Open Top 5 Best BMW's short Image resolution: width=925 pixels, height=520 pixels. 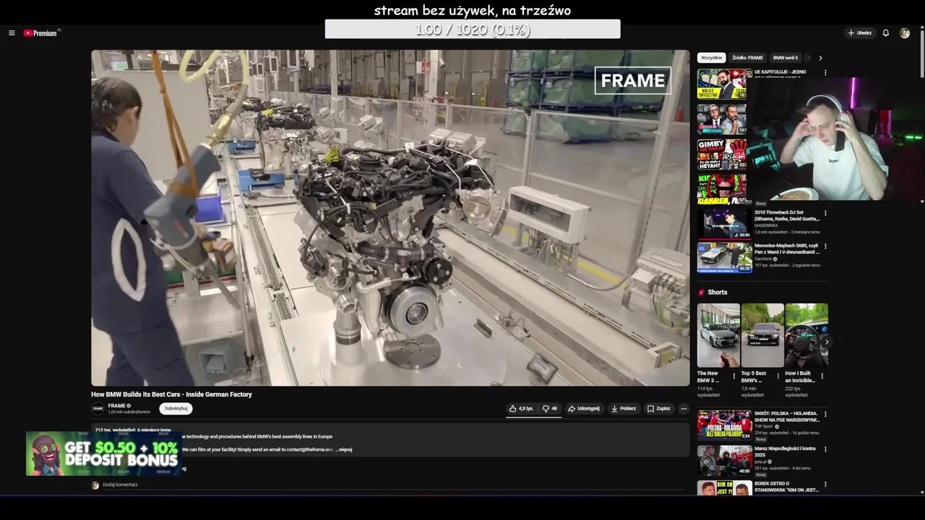pyautogui.click(x=762, y=335)
